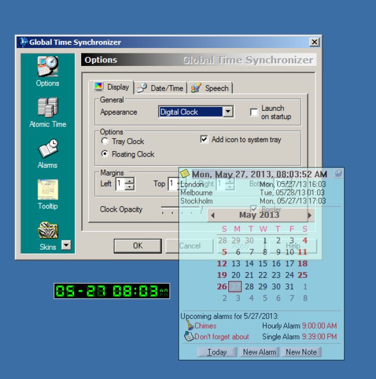The width and height of the screenshot is (376, 379).
Task: Switch to the Speech tab
Action: 210,88
